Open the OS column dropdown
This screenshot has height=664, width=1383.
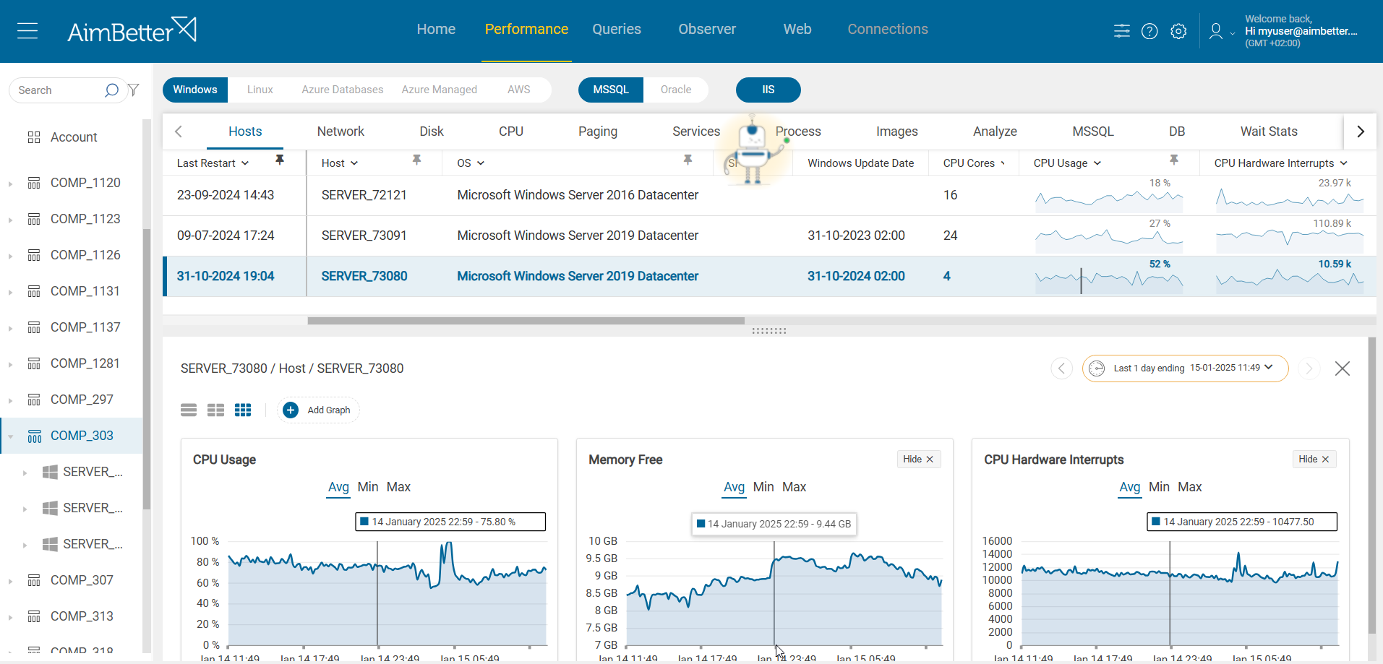[x=481, y=163]
